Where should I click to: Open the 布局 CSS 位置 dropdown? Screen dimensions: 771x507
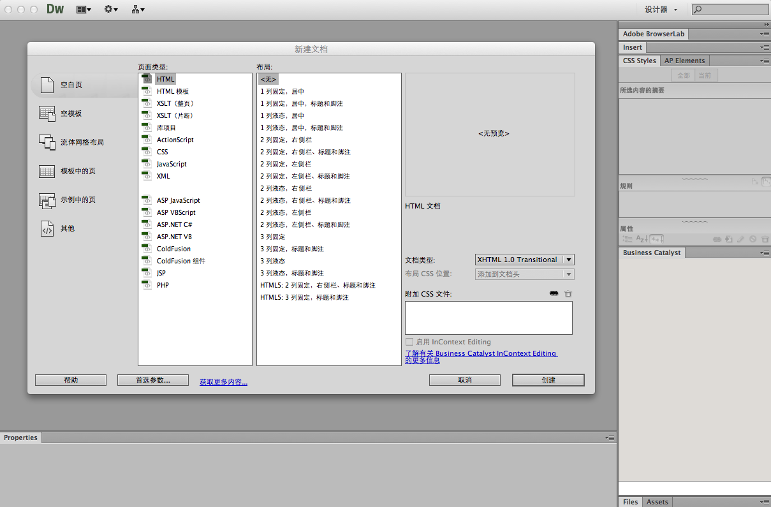525,274
